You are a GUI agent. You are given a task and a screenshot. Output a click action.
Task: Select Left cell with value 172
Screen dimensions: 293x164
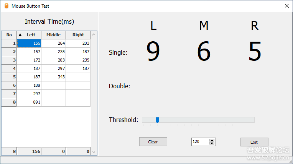[x=29, y=60]
